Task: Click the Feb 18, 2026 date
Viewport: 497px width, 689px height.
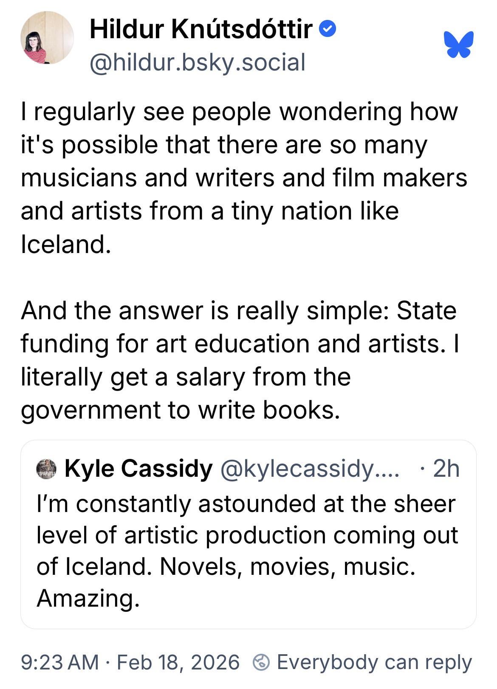Action: tap(178, 662)
